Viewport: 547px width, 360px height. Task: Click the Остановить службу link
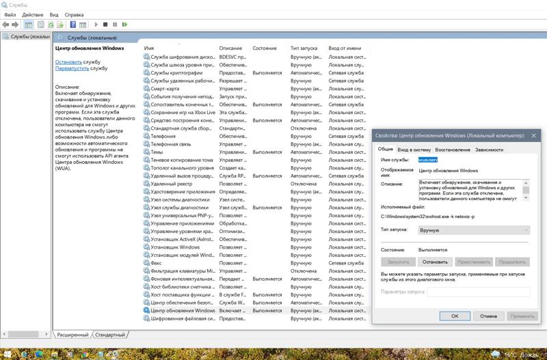68,61
